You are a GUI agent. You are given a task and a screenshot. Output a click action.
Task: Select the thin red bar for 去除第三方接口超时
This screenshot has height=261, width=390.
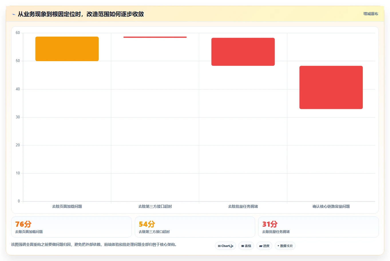pyautogui.click(x=155, y=37)
